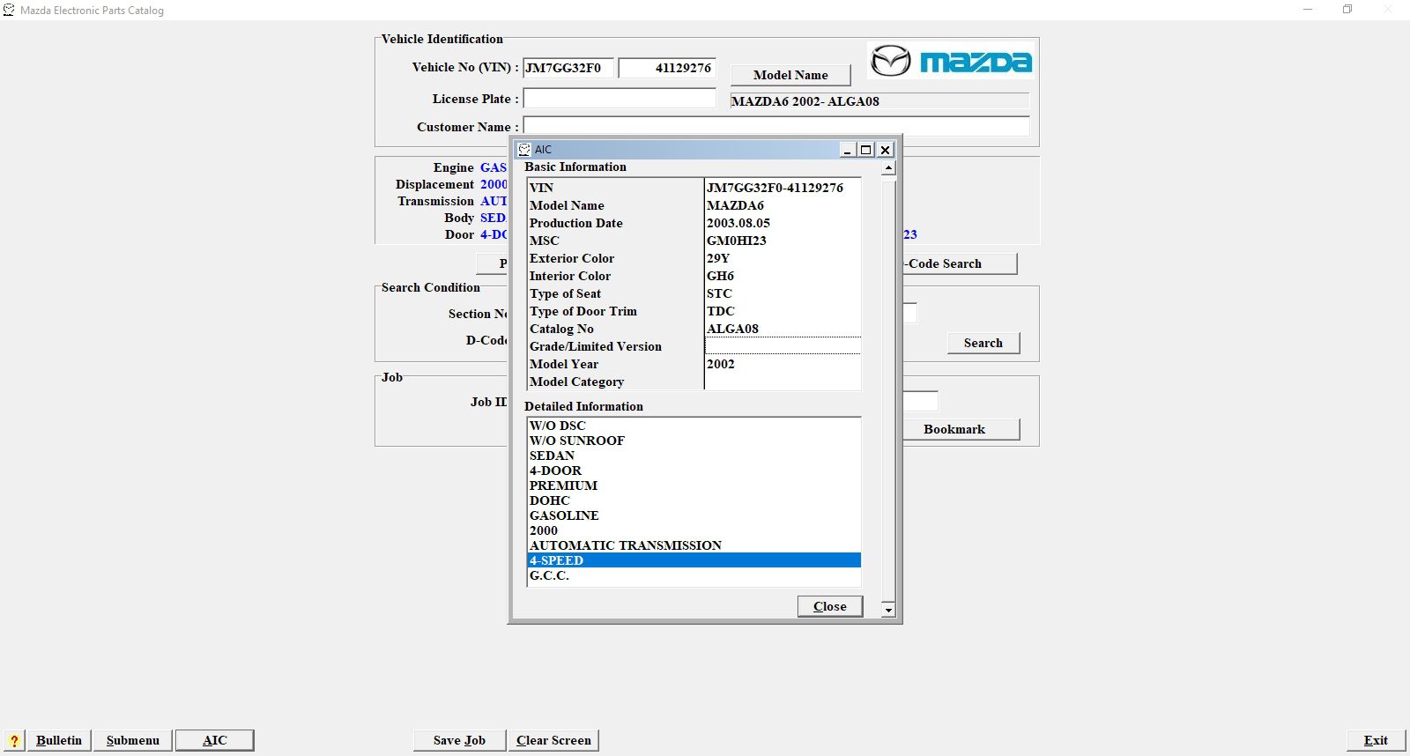Click the Exit button

(1376, 741)
